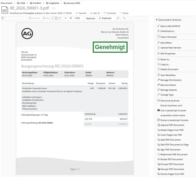Add a Comment to the document

[x=110, y=13]
